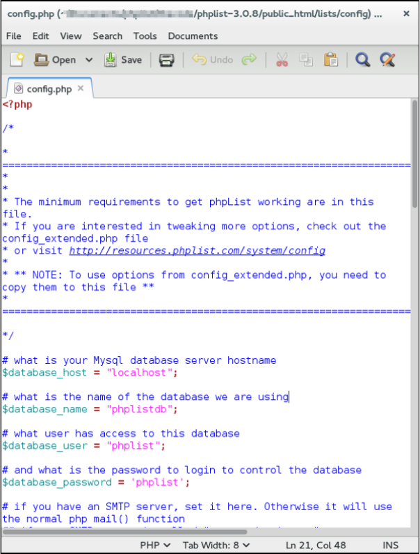Viewport: 420px width, 554px height.
Task: Change the PHP syntax highlighting mode
Action: [x=155, y=545]
